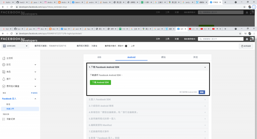257x139 pixels.
Task: Expand step 2 匯入 Facebook SDK
Action: pyautogui.click(x=148, y=99)
